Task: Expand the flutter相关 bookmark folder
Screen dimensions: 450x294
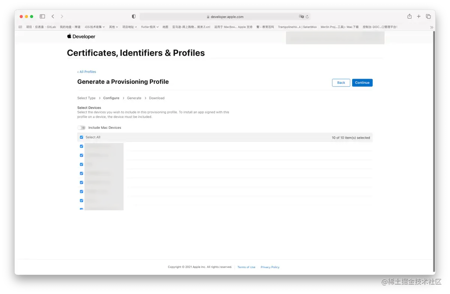Action: pos(150,27)
